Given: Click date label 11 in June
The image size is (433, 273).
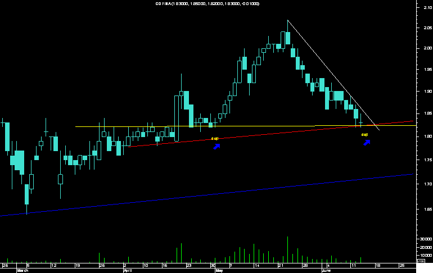Looking at the screenshot, I should point(354,266).
